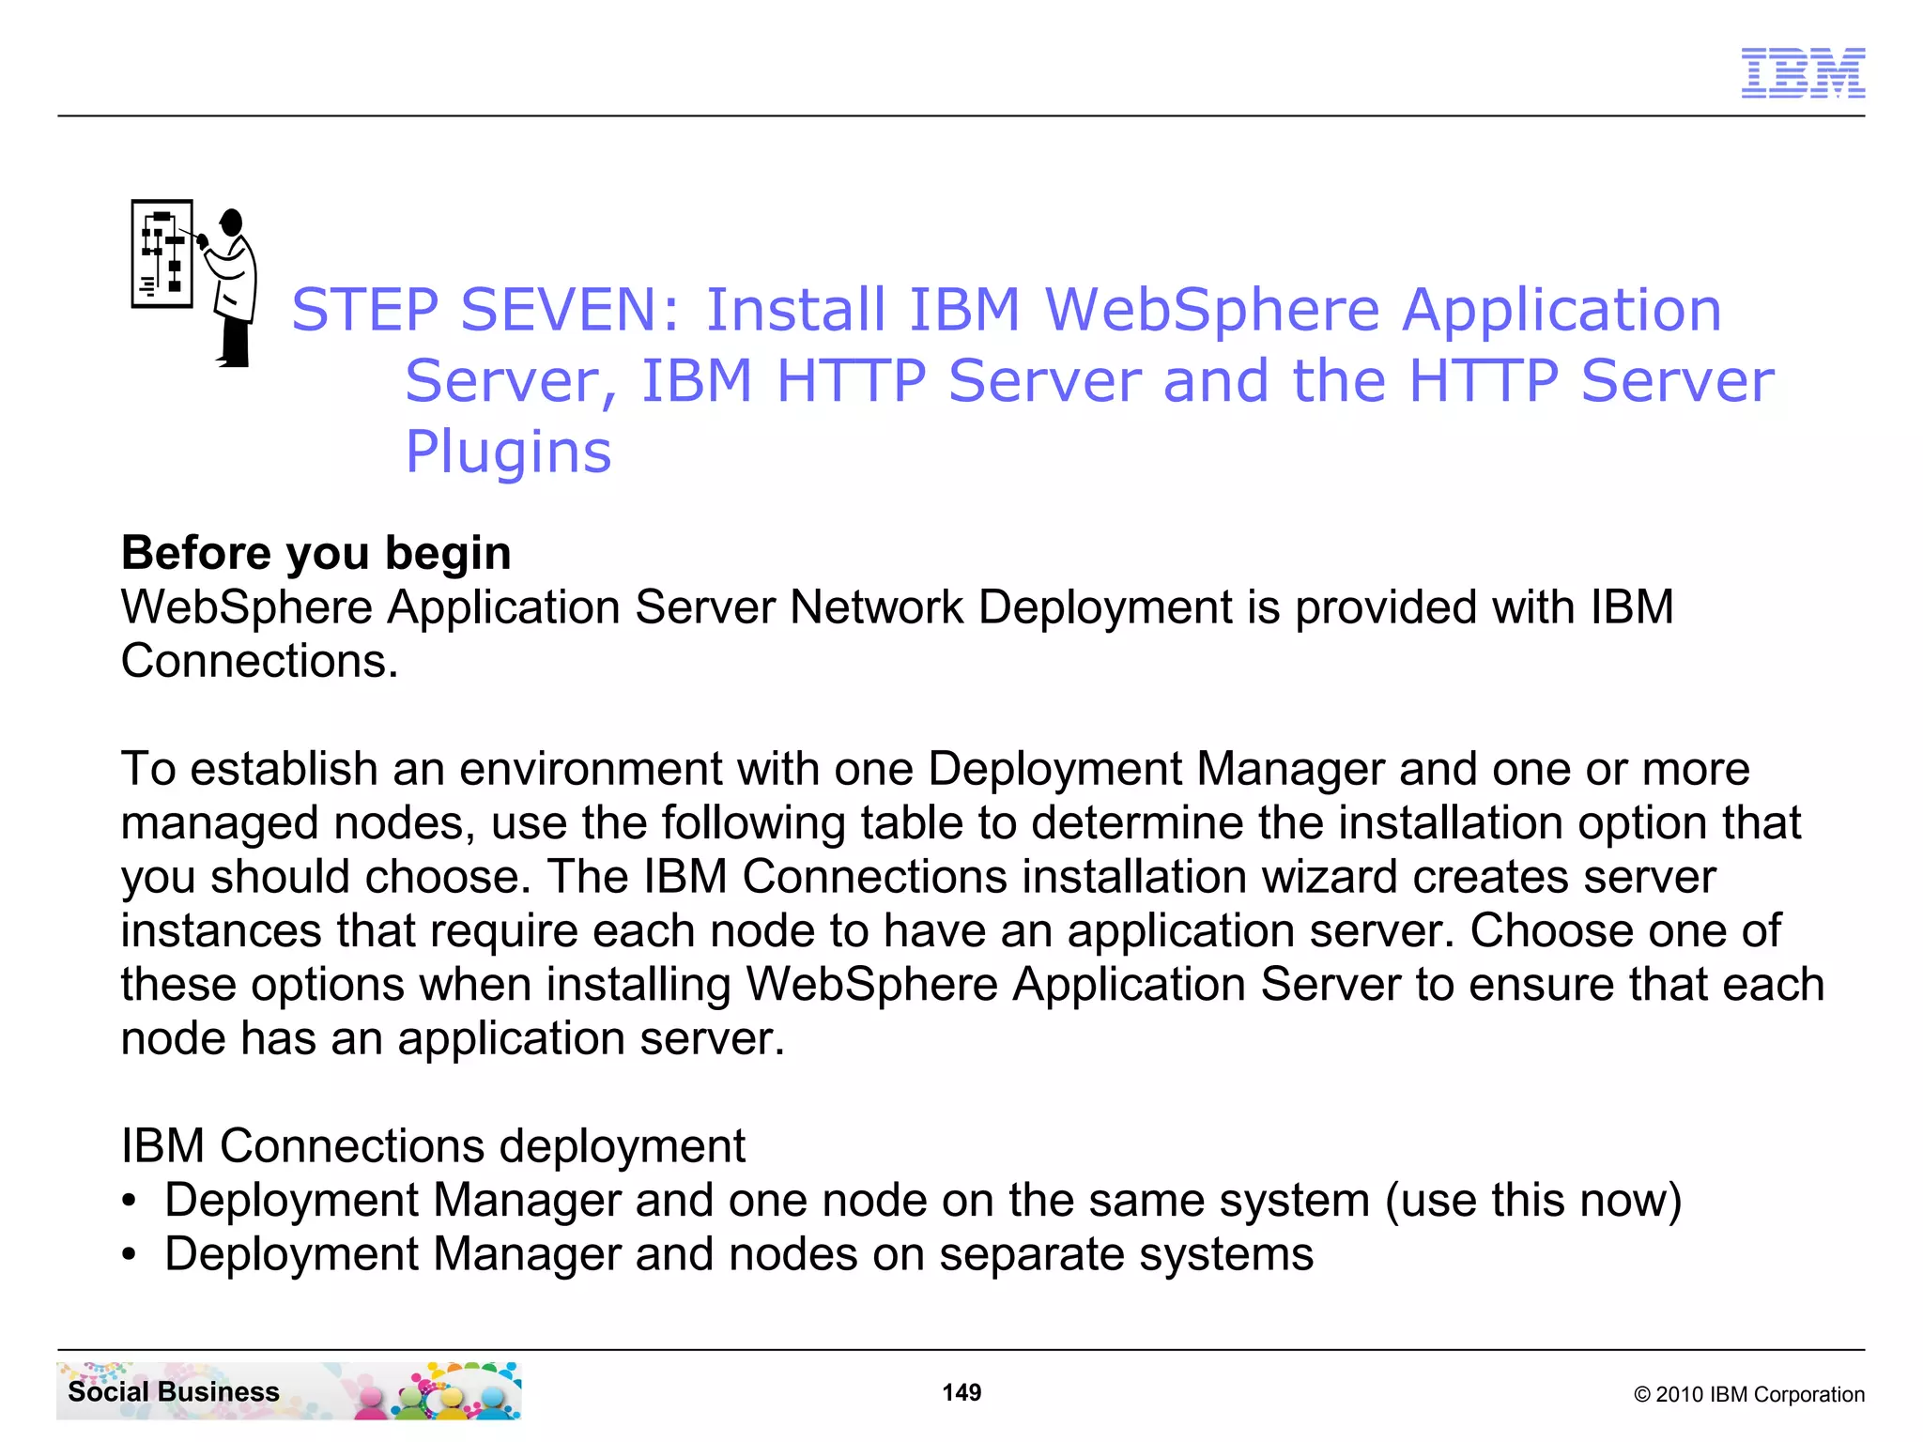Select the STEP SEVEN slide title

click(1033, 380)
